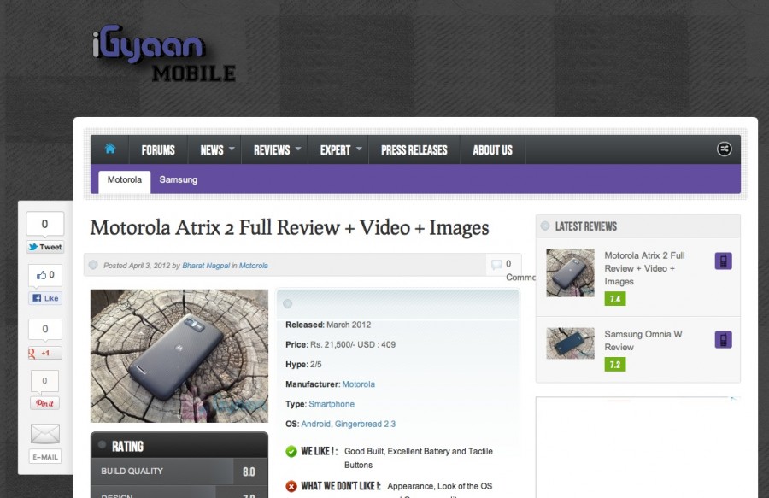Open the Press Releases page
Viewport: 769px width, 498px height.
coord(414,149)
